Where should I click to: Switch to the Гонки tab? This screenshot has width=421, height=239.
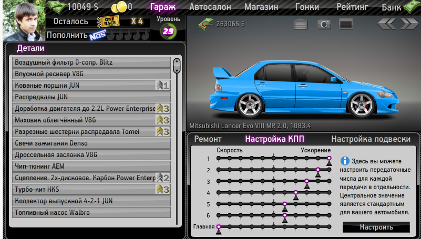pos(307,7)
